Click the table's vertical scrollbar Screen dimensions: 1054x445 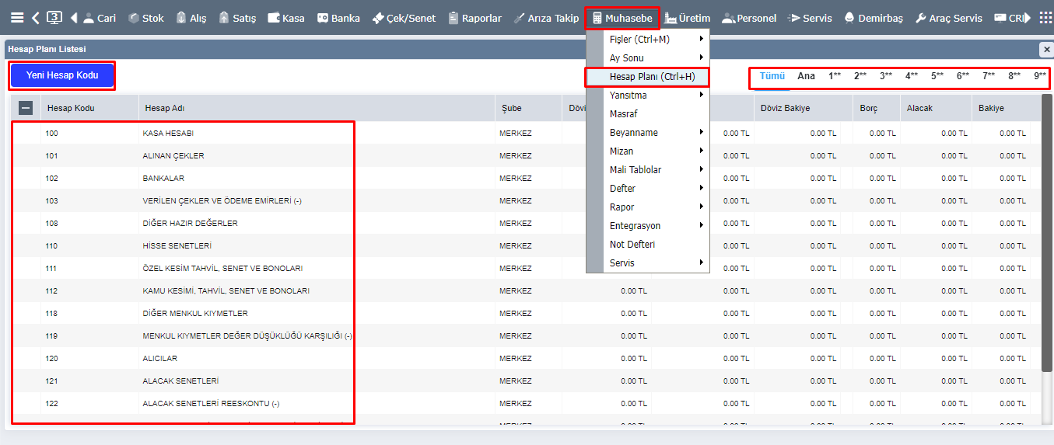[x=1047, y=233]
